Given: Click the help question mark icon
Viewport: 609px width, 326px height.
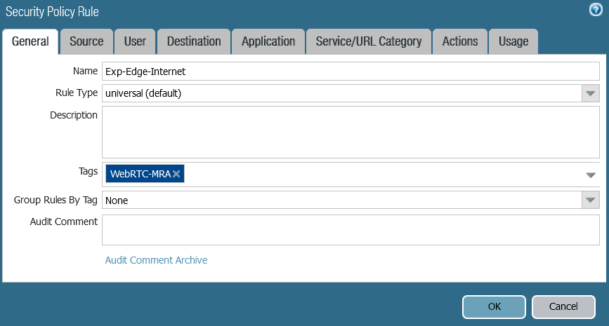Looking at the screenshot, I should pos(595,10).
